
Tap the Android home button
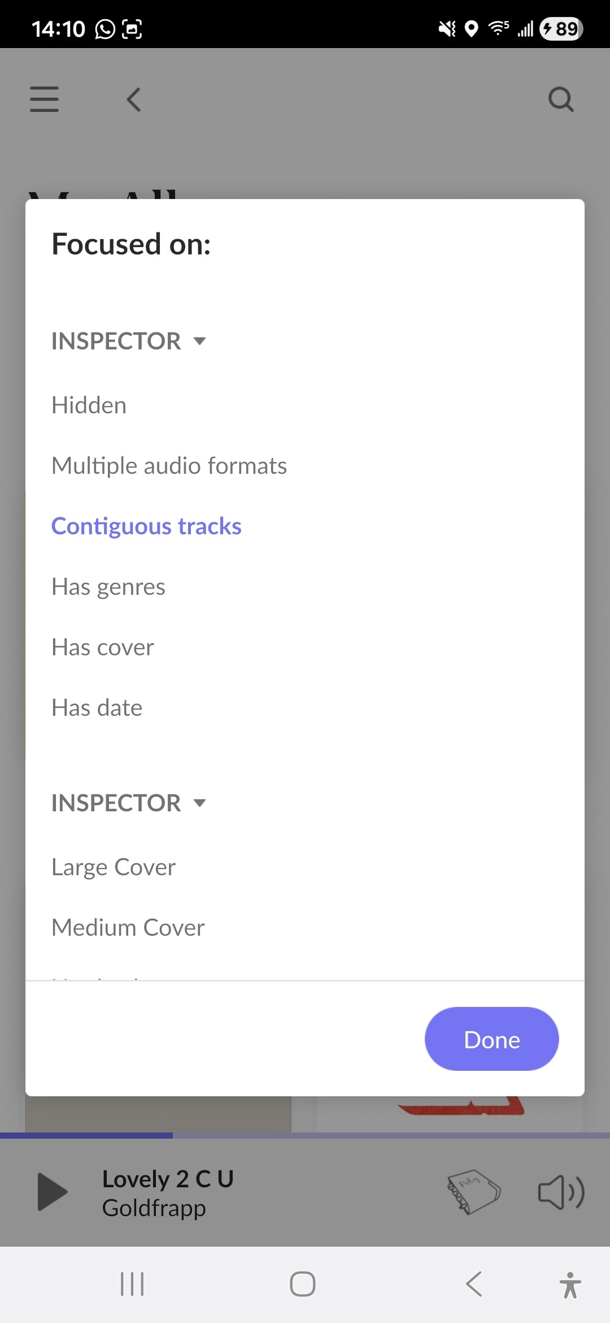[x=303, y=1283]
